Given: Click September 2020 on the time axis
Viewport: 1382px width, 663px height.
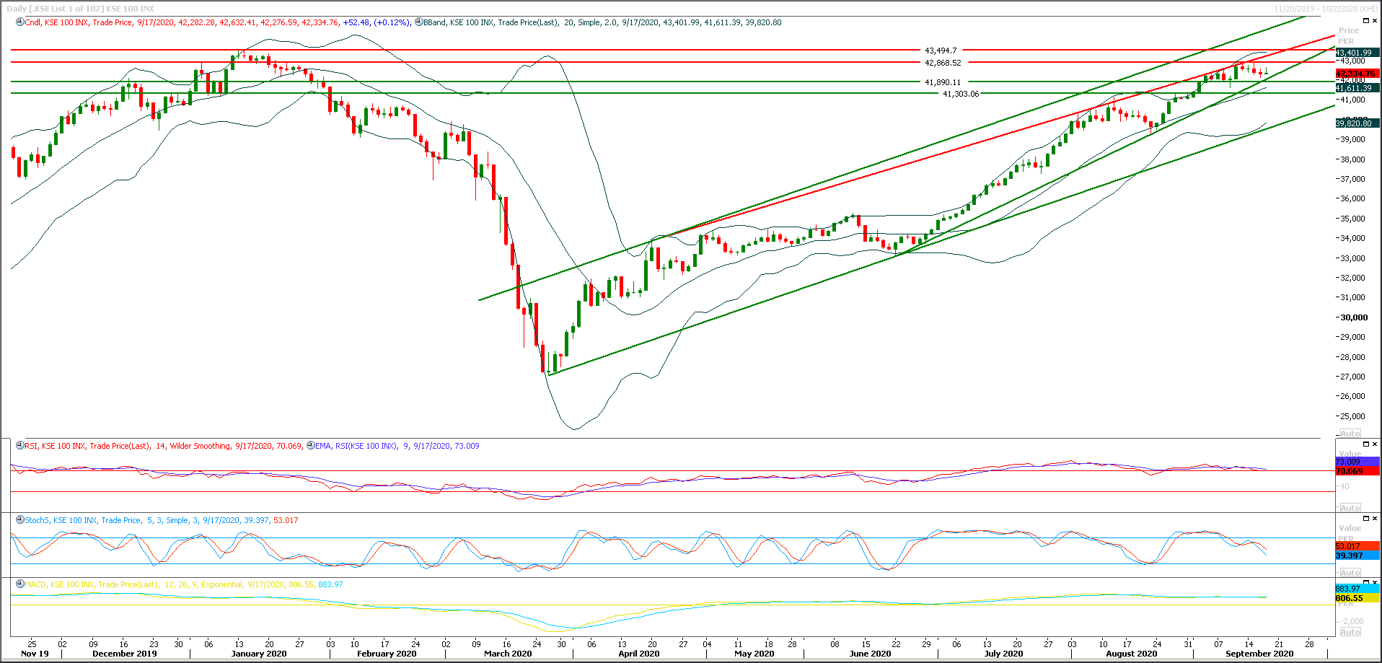Looking at the screenshot, I should (1259, 654).
